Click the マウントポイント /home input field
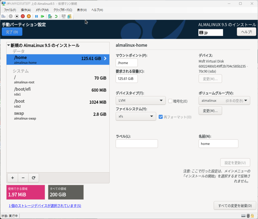The height and width of the screenshot is (219, 258). 127,63
